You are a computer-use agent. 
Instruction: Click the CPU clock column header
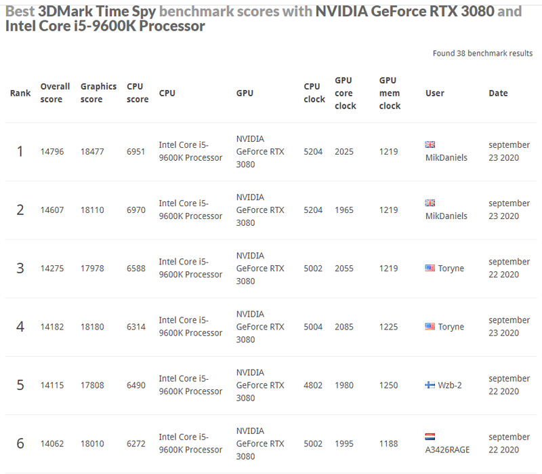[314, 93]
